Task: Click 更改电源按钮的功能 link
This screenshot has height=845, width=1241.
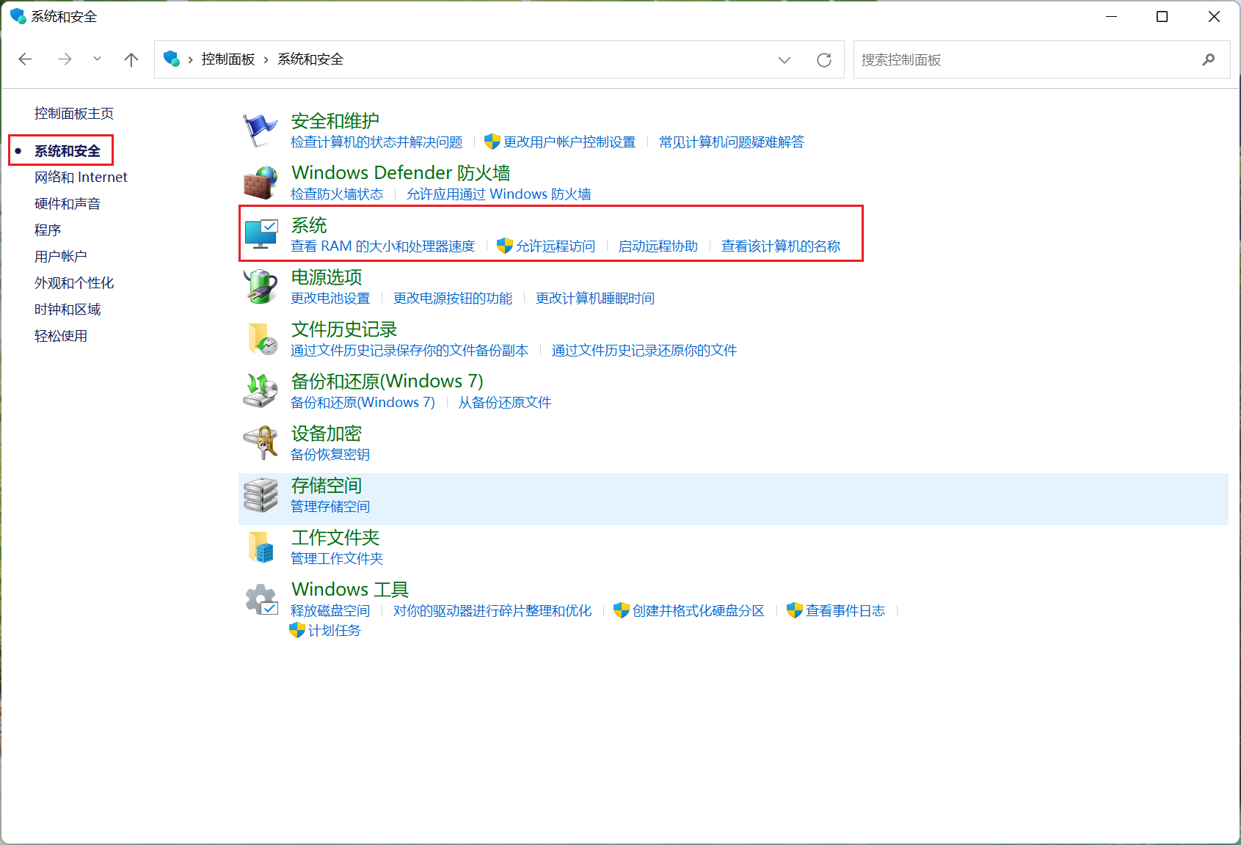Action: click(453, 298)
